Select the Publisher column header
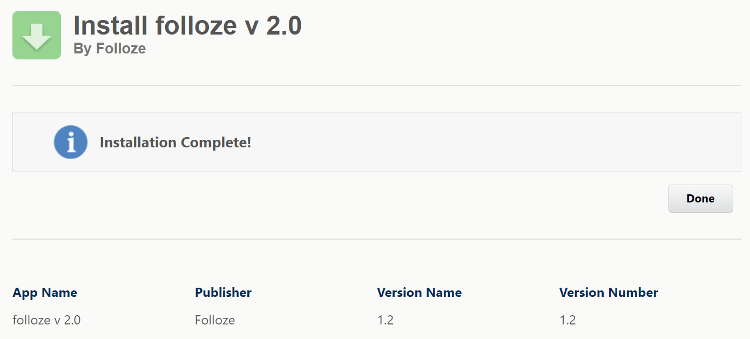Viewport: 750px width, 339px height. (223, 292)
